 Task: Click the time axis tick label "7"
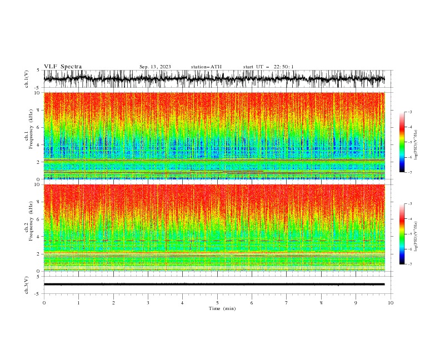287,303
